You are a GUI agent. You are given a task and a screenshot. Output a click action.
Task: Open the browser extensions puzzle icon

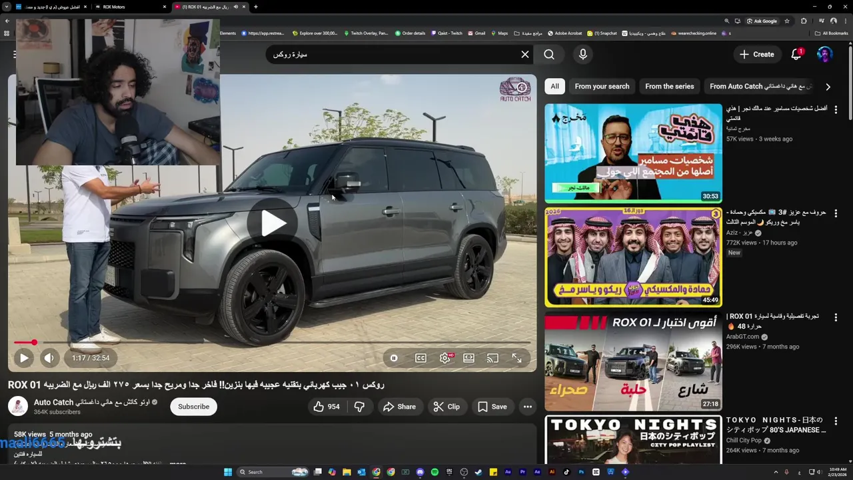click(x=804, y=21)
